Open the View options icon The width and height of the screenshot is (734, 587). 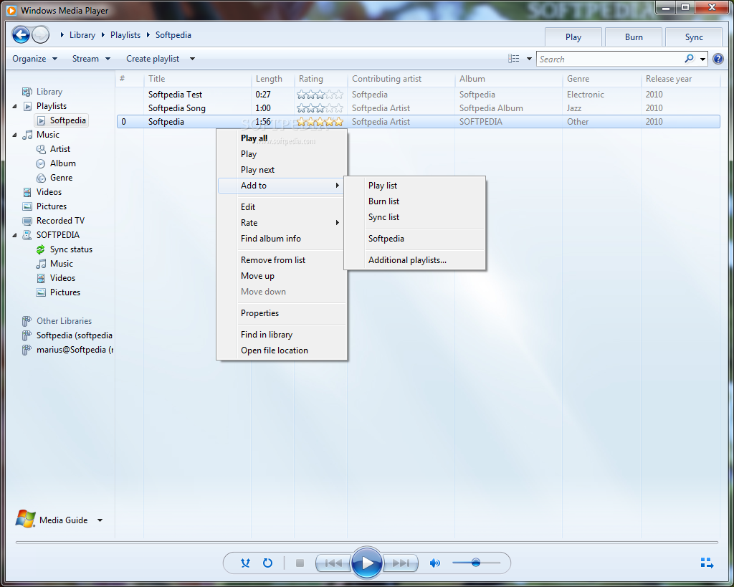tap(513, 59)
